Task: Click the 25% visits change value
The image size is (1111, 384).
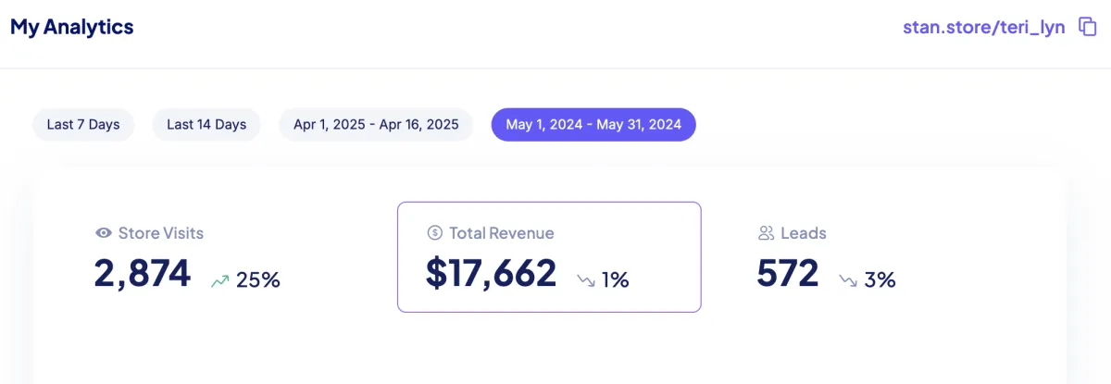Action: 258,279
